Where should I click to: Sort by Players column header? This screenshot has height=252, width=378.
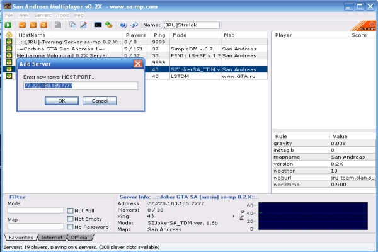coord(137,35)
